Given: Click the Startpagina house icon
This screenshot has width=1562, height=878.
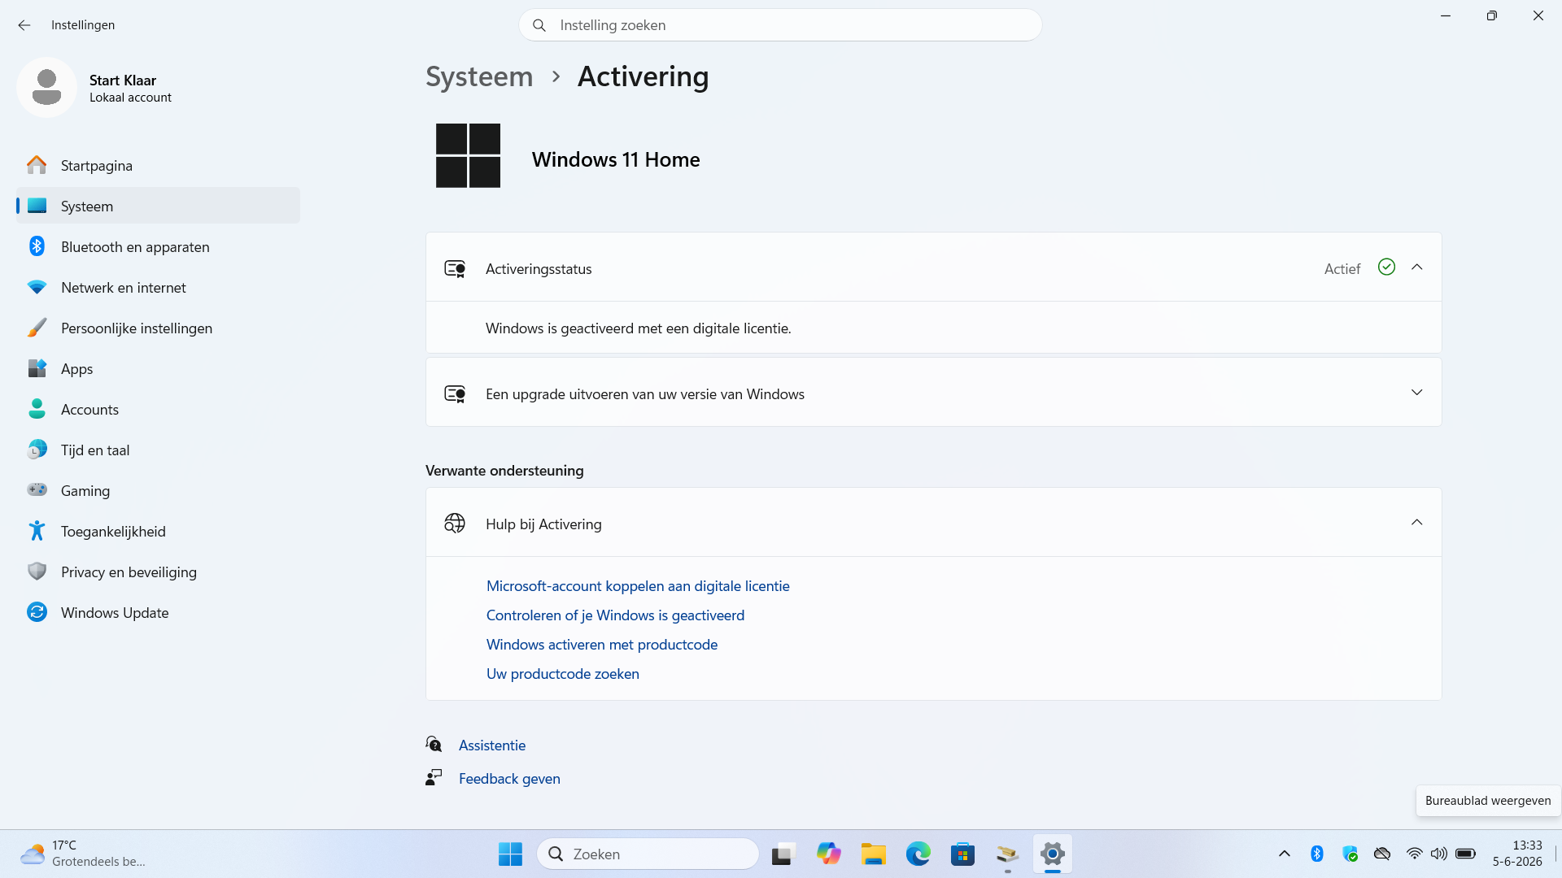Looking at the screenshot, I should 37,165.
